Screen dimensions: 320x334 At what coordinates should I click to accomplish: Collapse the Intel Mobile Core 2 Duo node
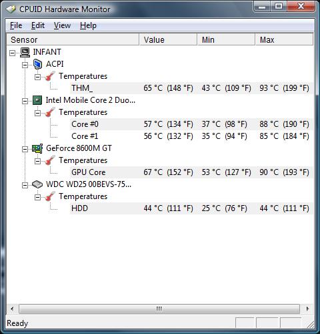point(25,101)
